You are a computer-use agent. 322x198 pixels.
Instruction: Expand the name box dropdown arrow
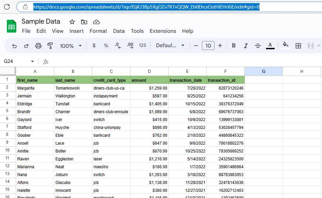coord(32,61)
